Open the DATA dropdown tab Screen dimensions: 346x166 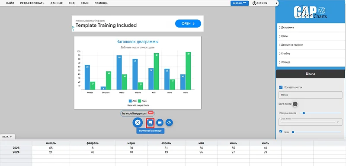coord(7,137)
